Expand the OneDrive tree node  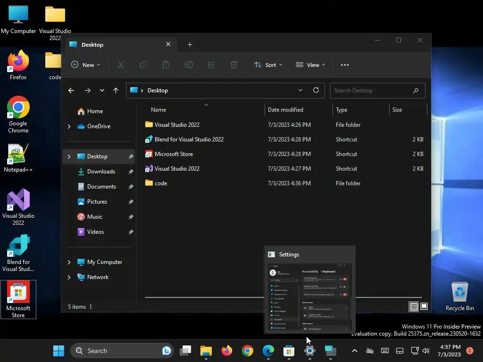click(x=69, y=126)
